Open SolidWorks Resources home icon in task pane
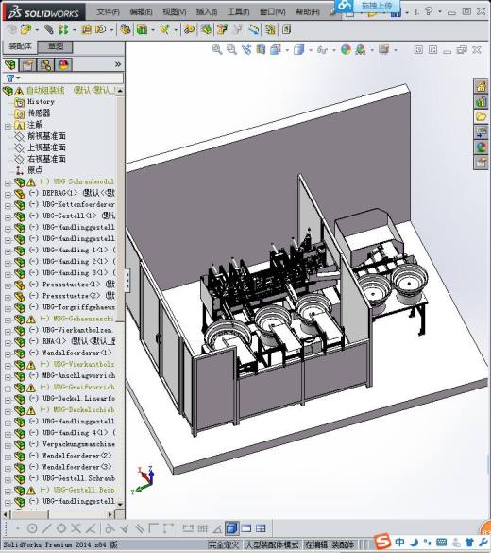Screen dimensions: 491x553 tap(482, 86)
